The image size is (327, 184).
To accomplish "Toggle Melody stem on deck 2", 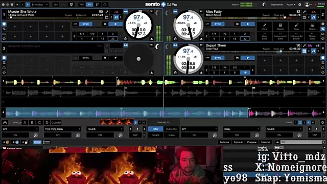I will tap(281, 27).
